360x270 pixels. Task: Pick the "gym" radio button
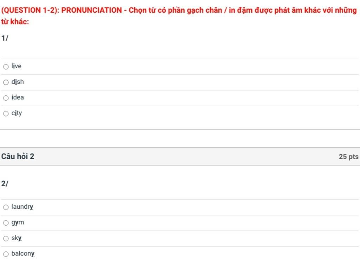6,223
